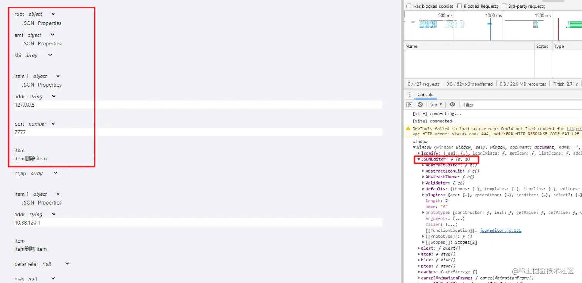Click Properties button under amf object

50,43
